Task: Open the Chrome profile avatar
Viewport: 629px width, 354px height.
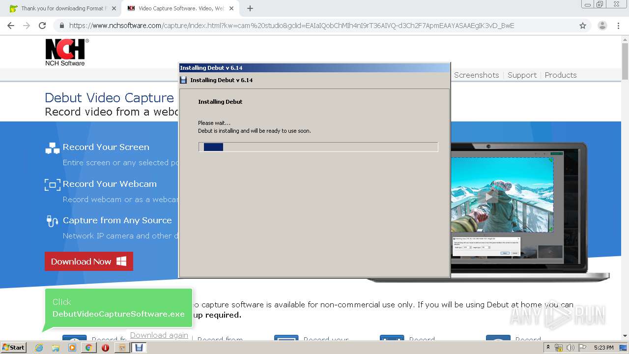Action: 602,26
